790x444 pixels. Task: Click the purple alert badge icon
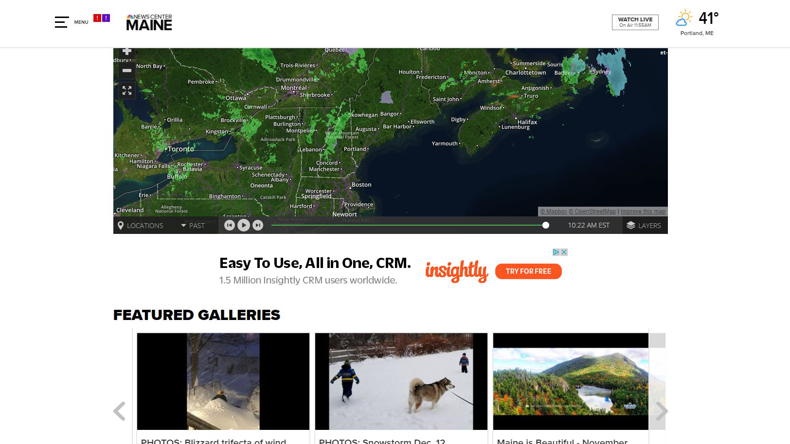click(x=106, y=18)
